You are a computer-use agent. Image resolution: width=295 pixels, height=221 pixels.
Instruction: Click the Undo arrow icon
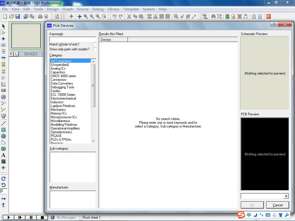tap(114, 16)
